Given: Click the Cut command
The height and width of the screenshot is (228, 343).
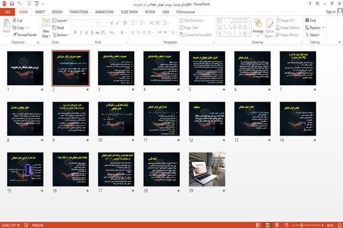Looking at the screenshot, I should tap(17, 21).
